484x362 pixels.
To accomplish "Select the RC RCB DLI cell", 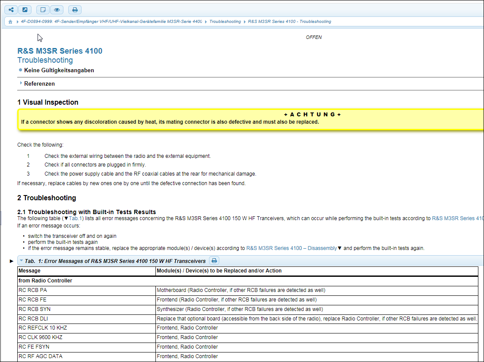I will (x=86, y=319).
